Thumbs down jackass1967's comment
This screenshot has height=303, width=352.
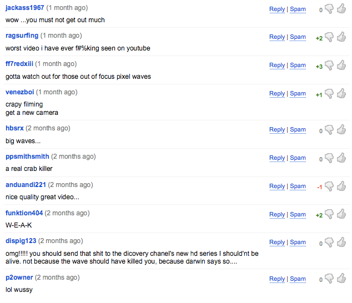329,9
